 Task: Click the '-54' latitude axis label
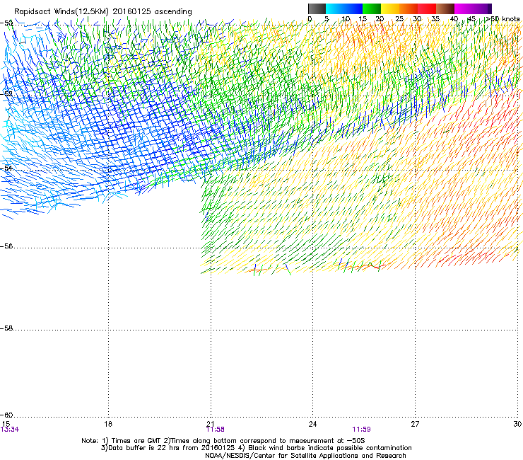point(6,168)
